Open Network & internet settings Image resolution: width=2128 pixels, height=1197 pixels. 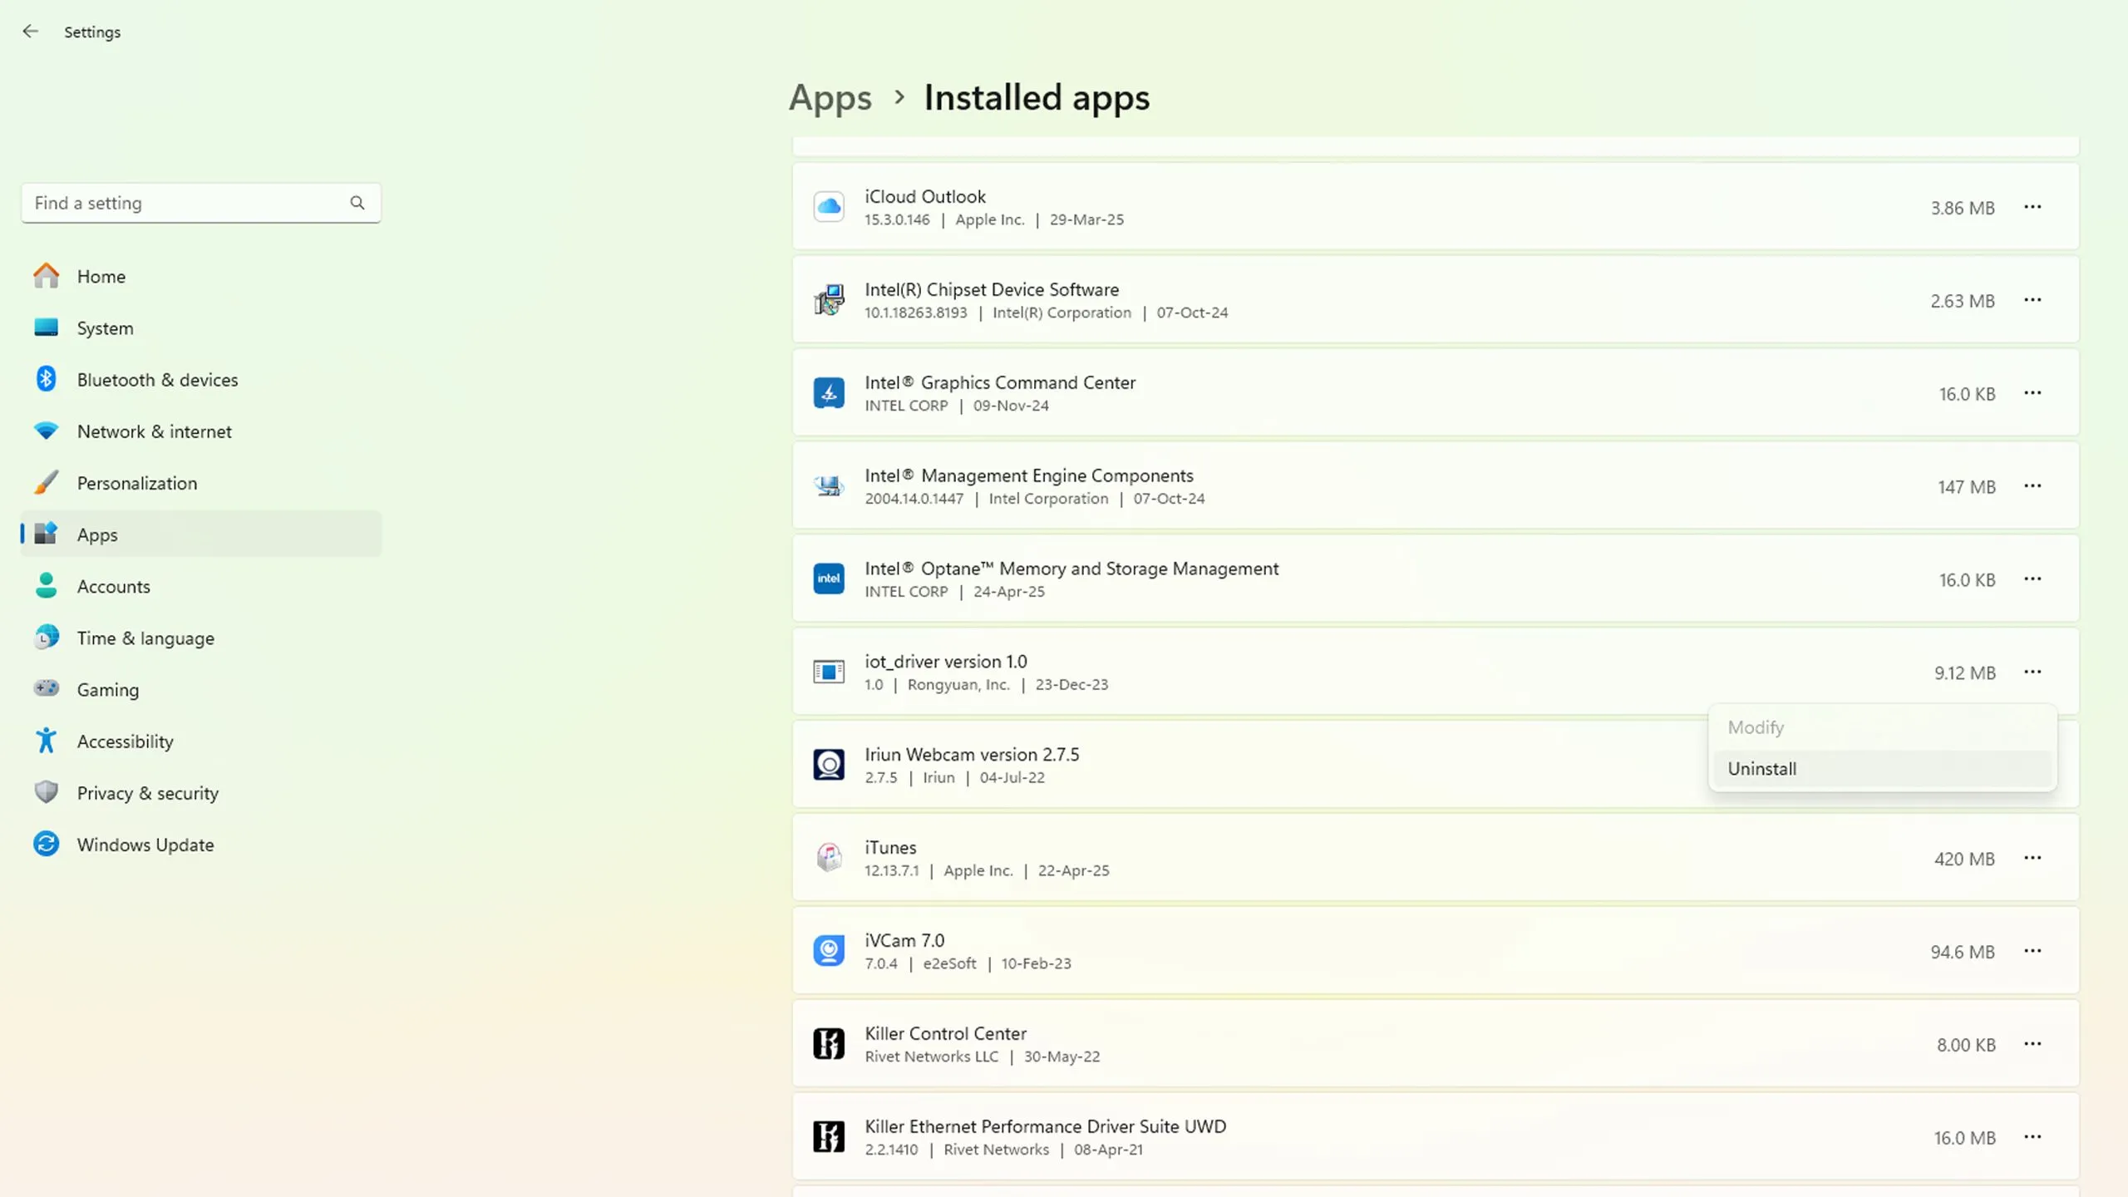(201, 431)
